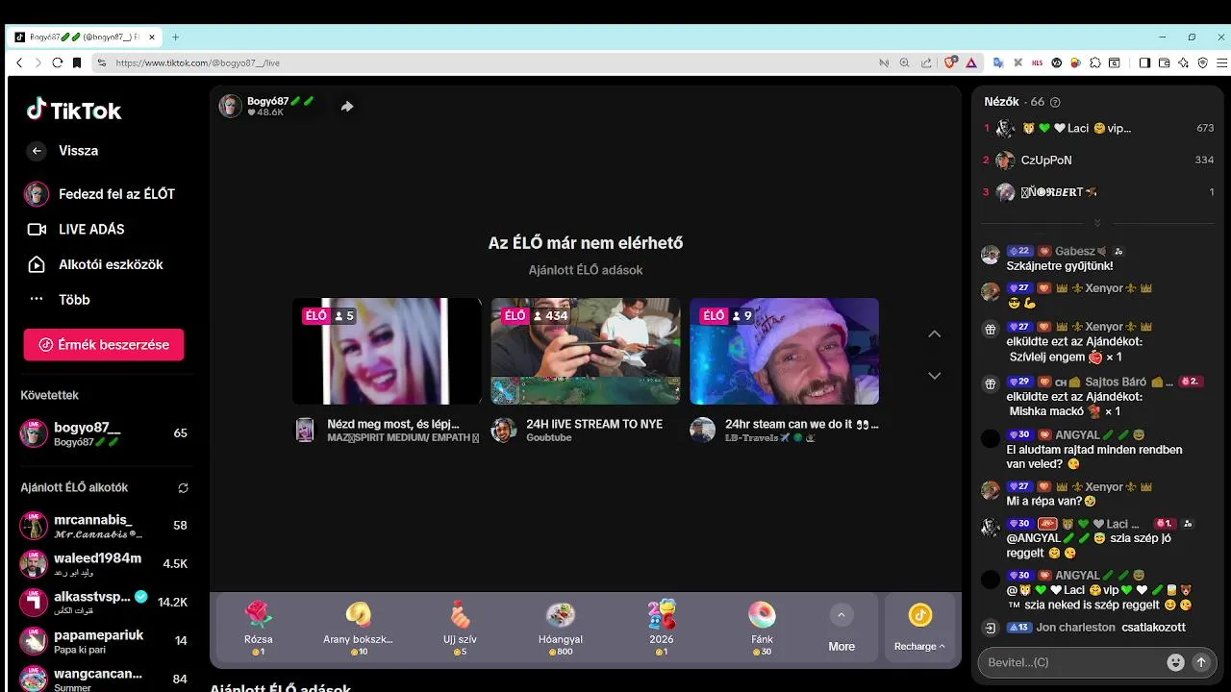Show previous recommended lives (up chevron)
The height and width of the screenshot is (692, 1231).
click(934, 334)
